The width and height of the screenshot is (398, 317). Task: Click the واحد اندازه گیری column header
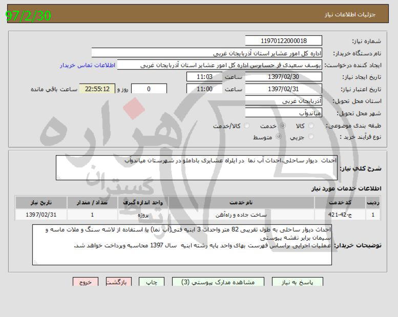click(143, 202)
